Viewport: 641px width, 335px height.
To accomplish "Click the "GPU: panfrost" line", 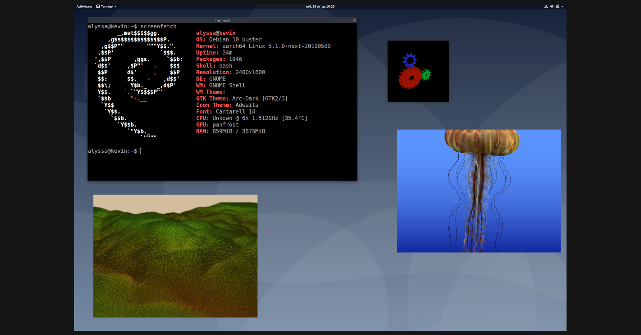I will [217, 125].
